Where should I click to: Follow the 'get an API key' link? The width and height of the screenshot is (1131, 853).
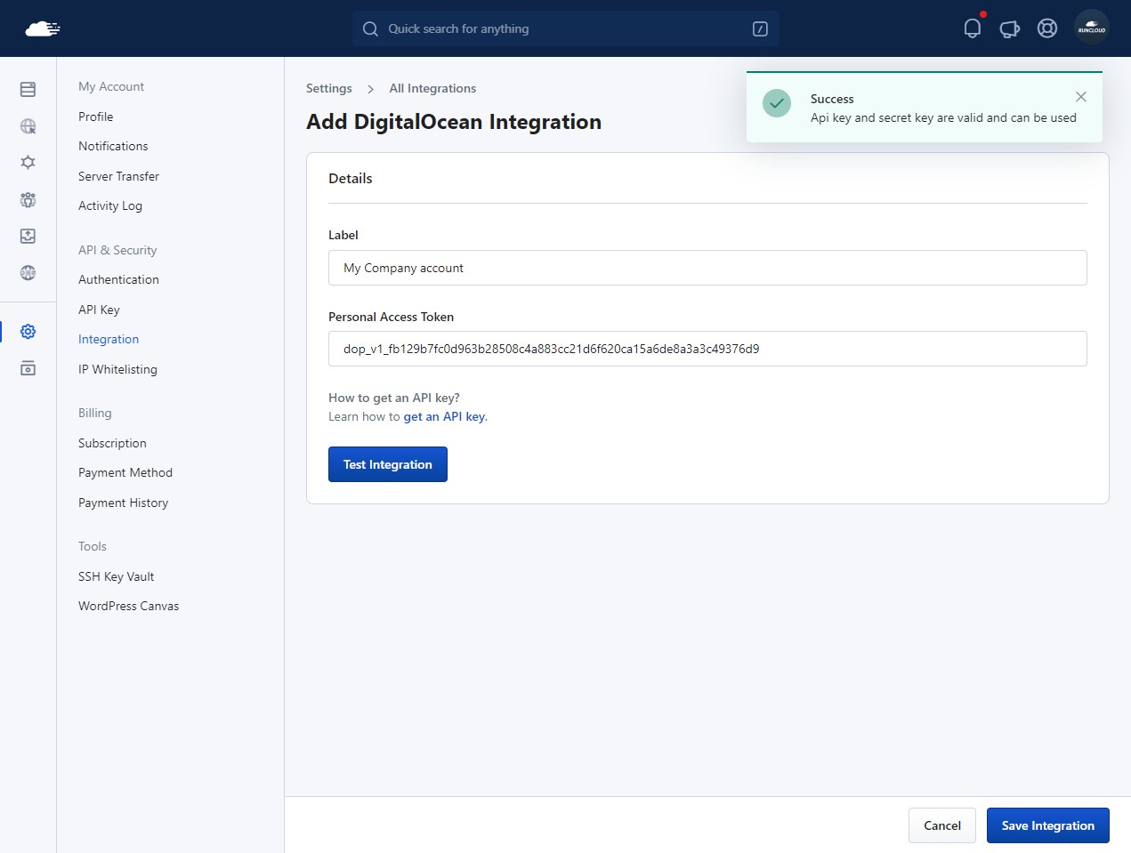tap(445, 416)
